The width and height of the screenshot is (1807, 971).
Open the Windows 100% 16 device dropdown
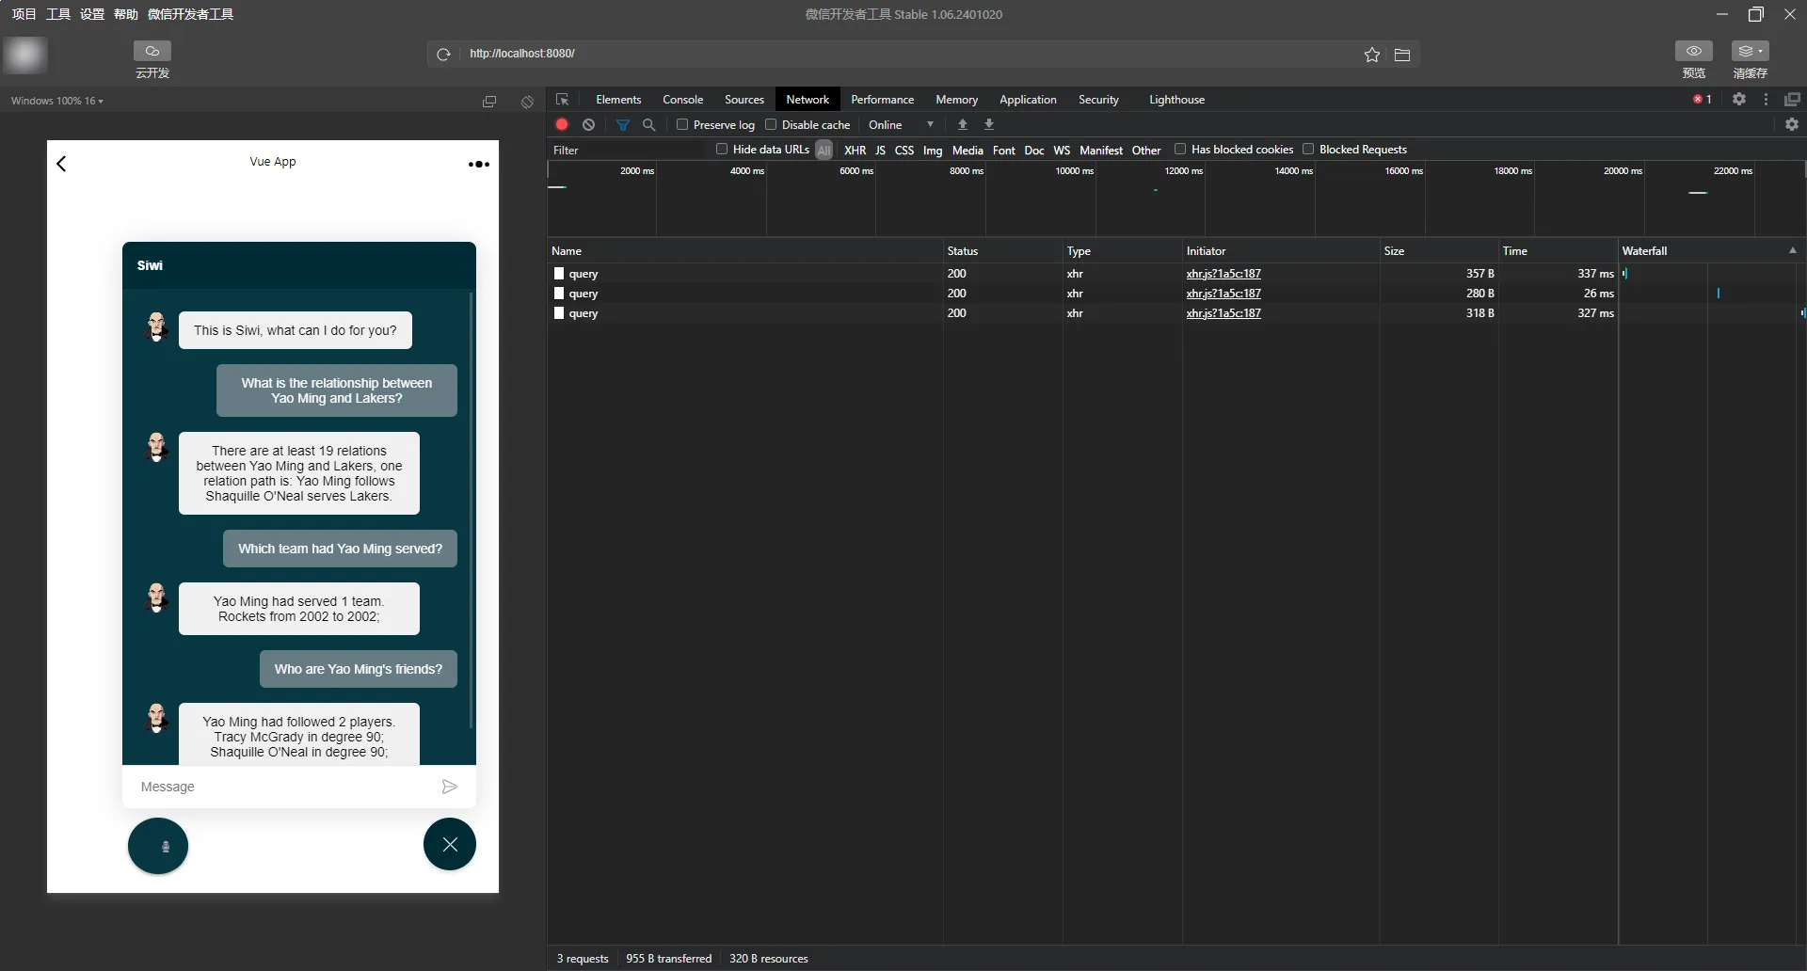tap(57, 101)
